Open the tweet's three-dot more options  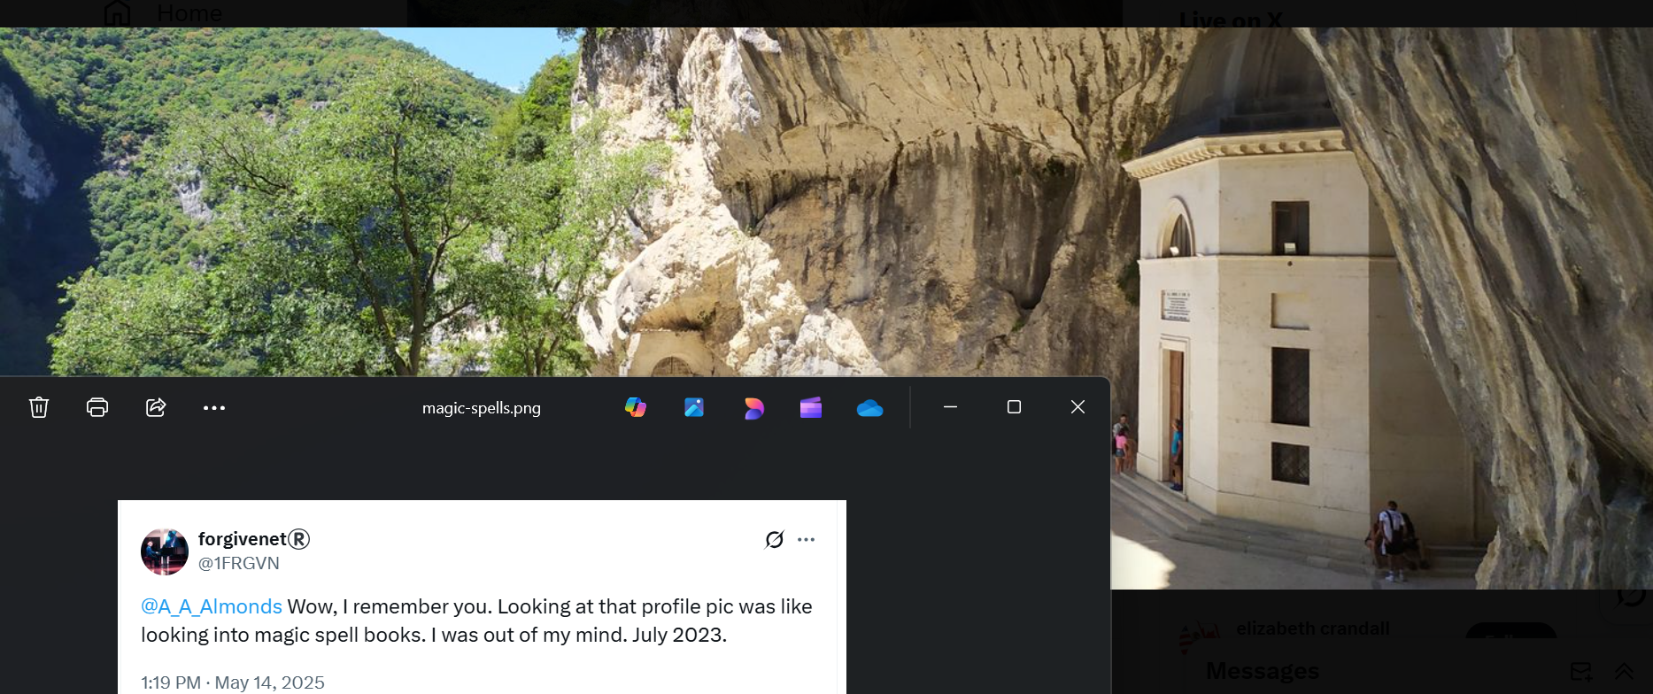[806, 539]
